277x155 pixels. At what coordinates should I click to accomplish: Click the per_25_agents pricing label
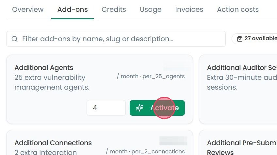[164, 76]
